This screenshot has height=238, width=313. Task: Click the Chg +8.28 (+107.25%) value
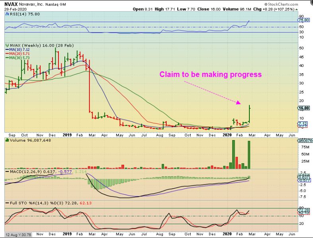click(274, 9)
